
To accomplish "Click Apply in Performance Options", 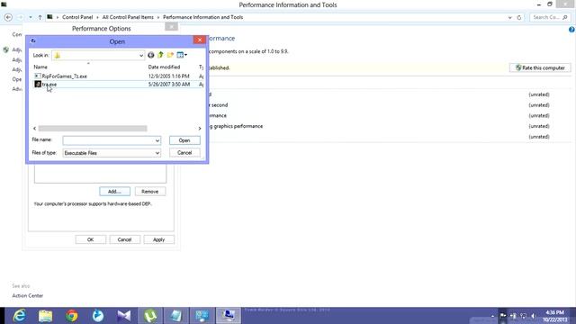I will pos(158,239).
